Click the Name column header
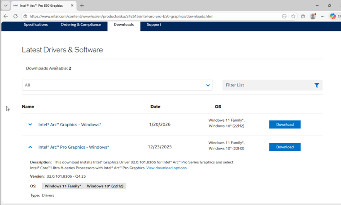Screen dimensions: 341x205 [x=28, y=107]
